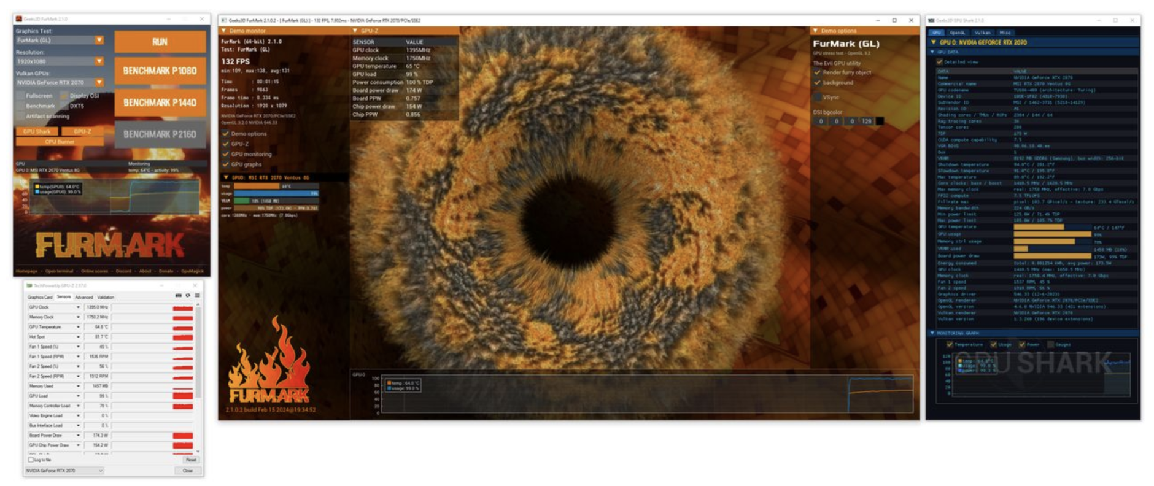This screenshot has width=1154, height=486.
Task: Launch GPU Shark from FurMark launcher
Action: [37, 131]
